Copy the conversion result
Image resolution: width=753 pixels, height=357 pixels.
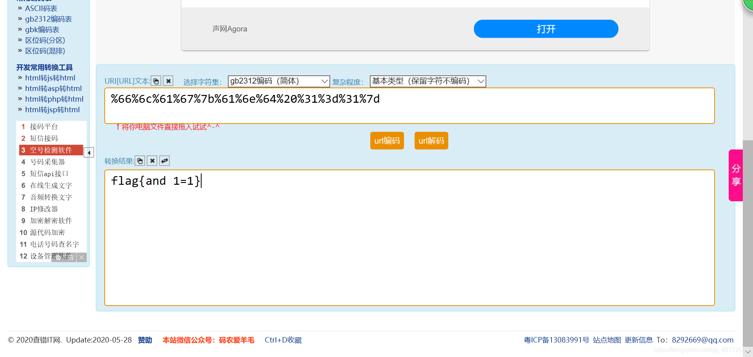coord(140,161)
